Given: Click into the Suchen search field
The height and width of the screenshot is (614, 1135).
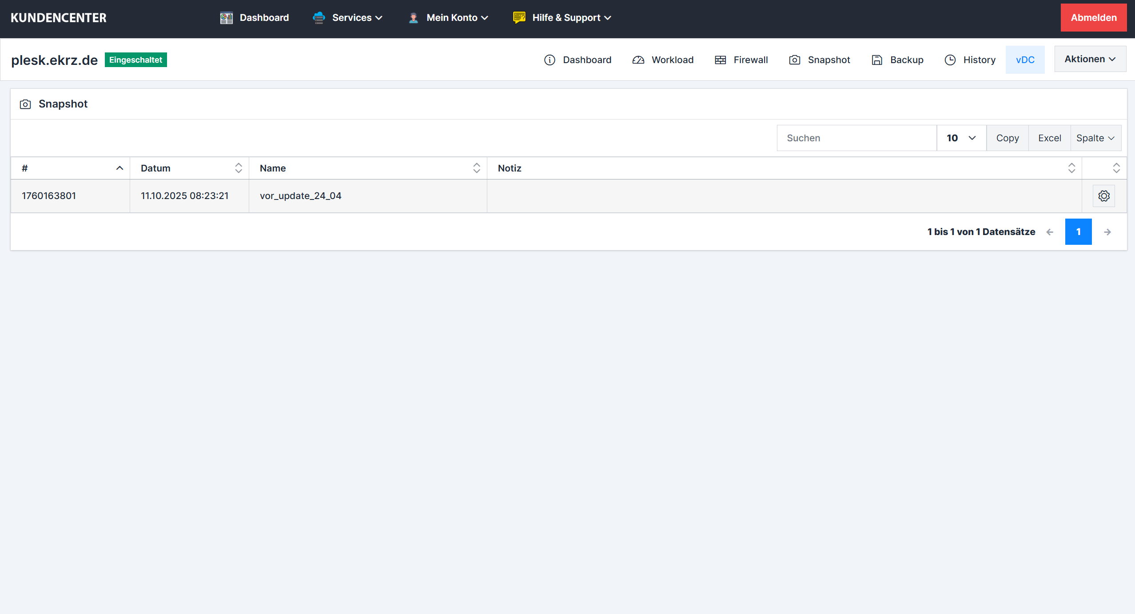Looking at the screenshot, I should coord(856,138).
